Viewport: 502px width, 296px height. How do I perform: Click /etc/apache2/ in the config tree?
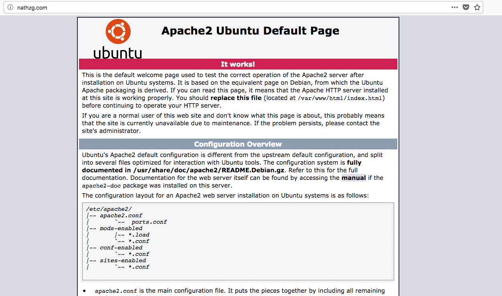[x=109, y=209]
